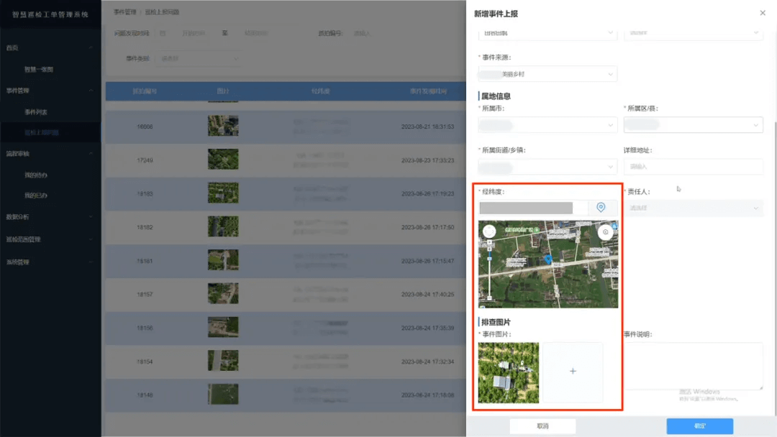Screen dimensions: 777x437
Task: Open the top-right partially visible dropdown in dialog
Action: click(x=694, y=33)
